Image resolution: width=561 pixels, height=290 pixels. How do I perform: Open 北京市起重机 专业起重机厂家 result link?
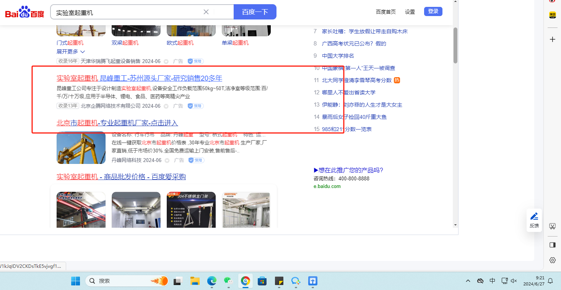pyautogui.click(x=117, y=123)
